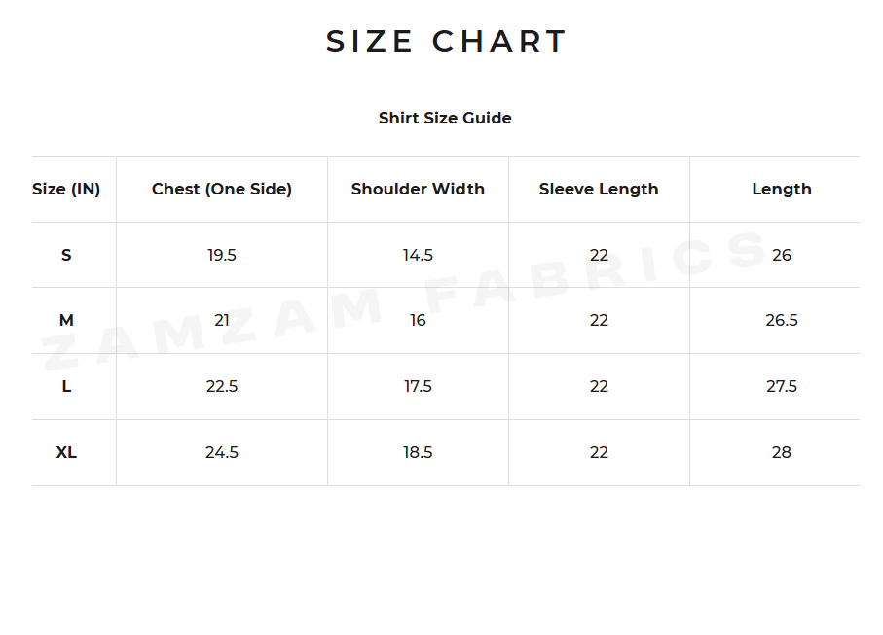The width and height of the screenshot is (883, 635).
Task: Select the Shirt Size Guide title
Action: [x=445, y=118]
